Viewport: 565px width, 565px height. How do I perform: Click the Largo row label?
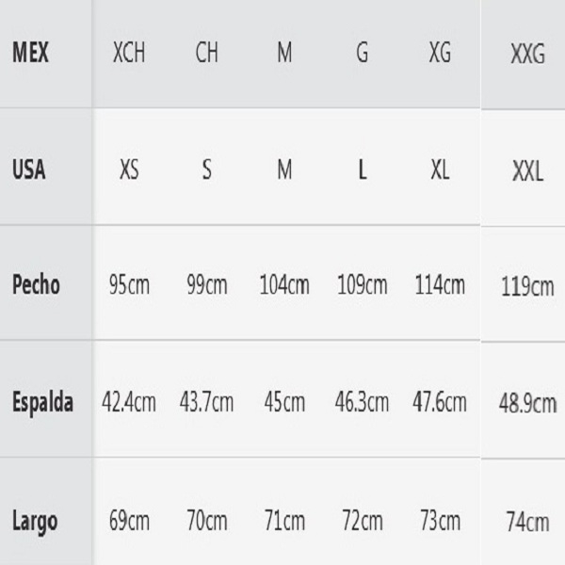click(35, 520)
